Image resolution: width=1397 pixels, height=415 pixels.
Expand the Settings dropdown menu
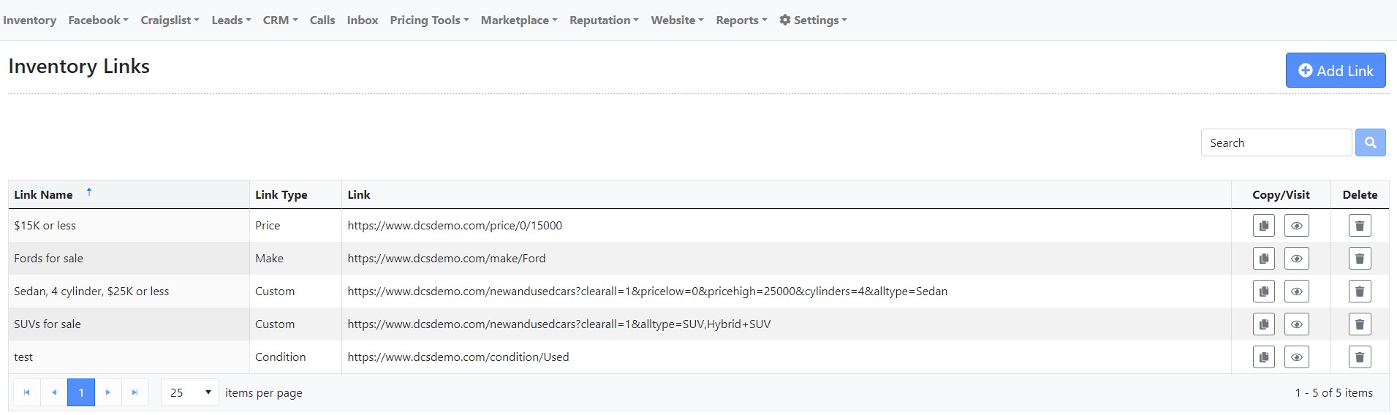point(813,20)
